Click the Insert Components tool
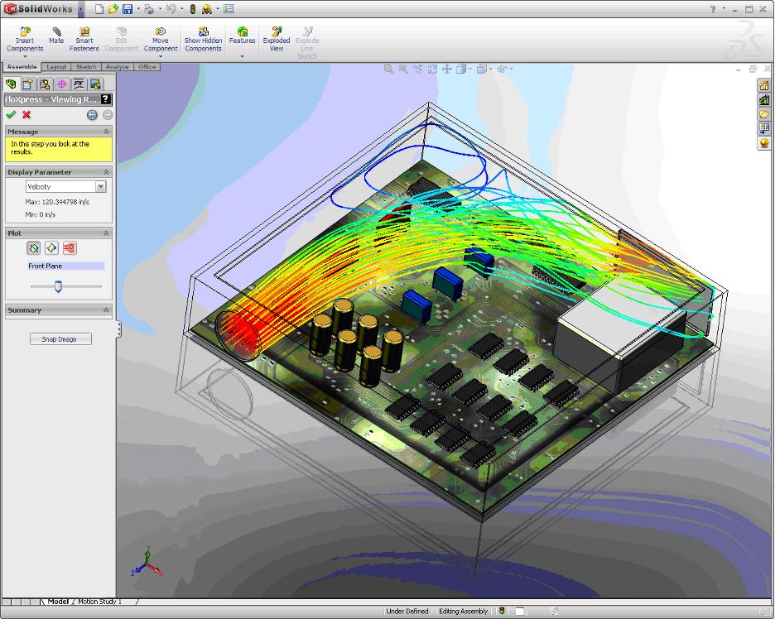This screenshot has width=775, height=619. (x=25, y=40)
